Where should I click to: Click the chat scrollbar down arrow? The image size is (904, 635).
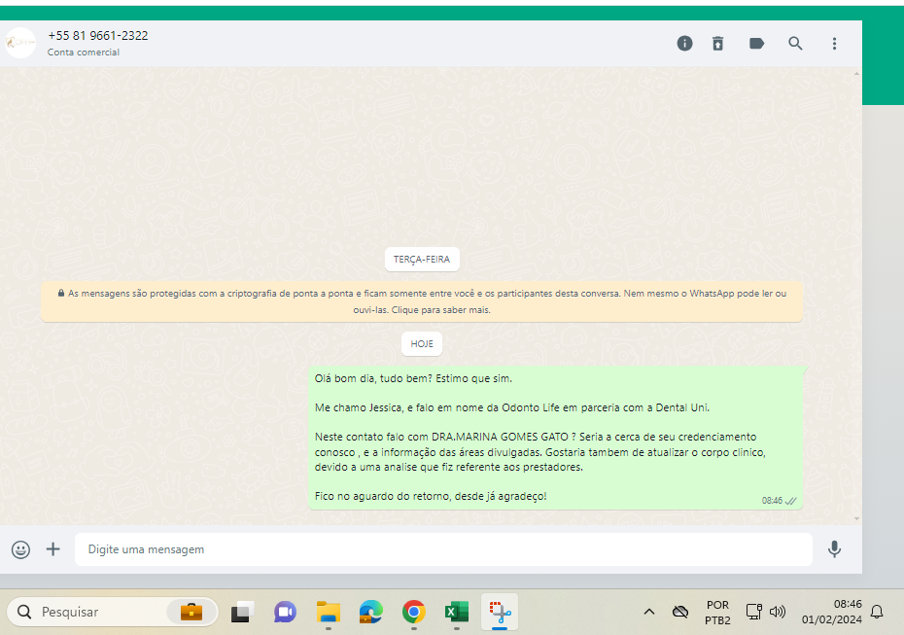click(856, 518)
